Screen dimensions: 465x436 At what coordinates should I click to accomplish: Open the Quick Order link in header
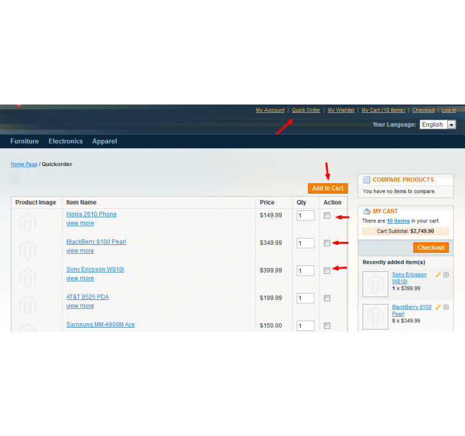pos(306,110)
